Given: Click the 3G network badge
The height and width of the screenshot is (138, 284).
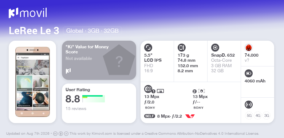Looking at the screenshot, I should tap(267, 115).
